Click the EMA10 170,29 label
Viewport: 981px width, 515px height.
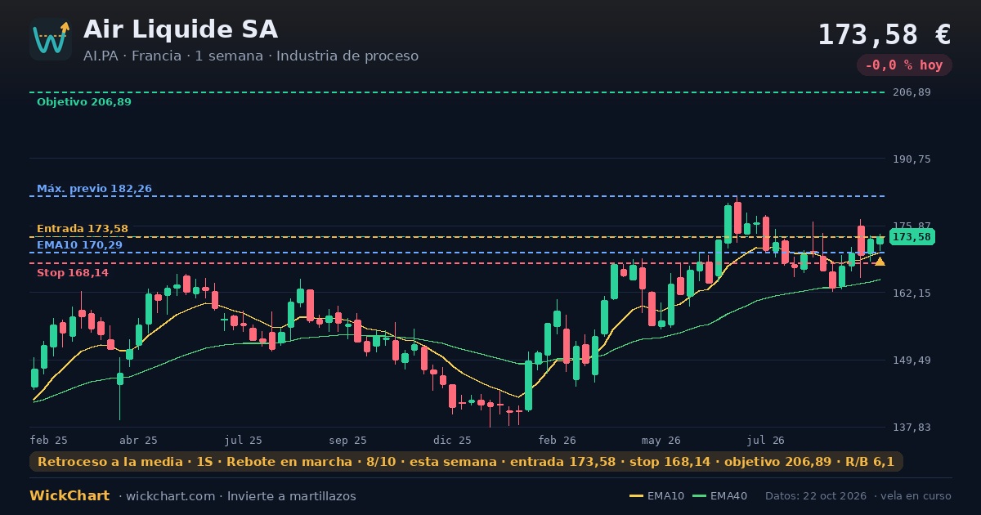coord(79,245)
